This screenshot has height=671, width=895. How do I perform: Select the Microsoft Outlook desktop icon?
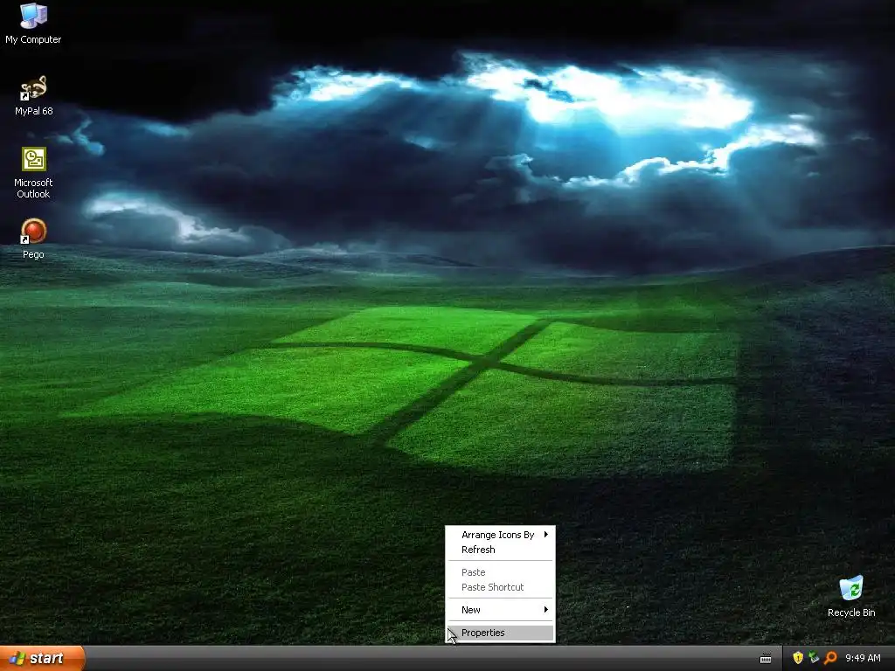pos(33,172)
